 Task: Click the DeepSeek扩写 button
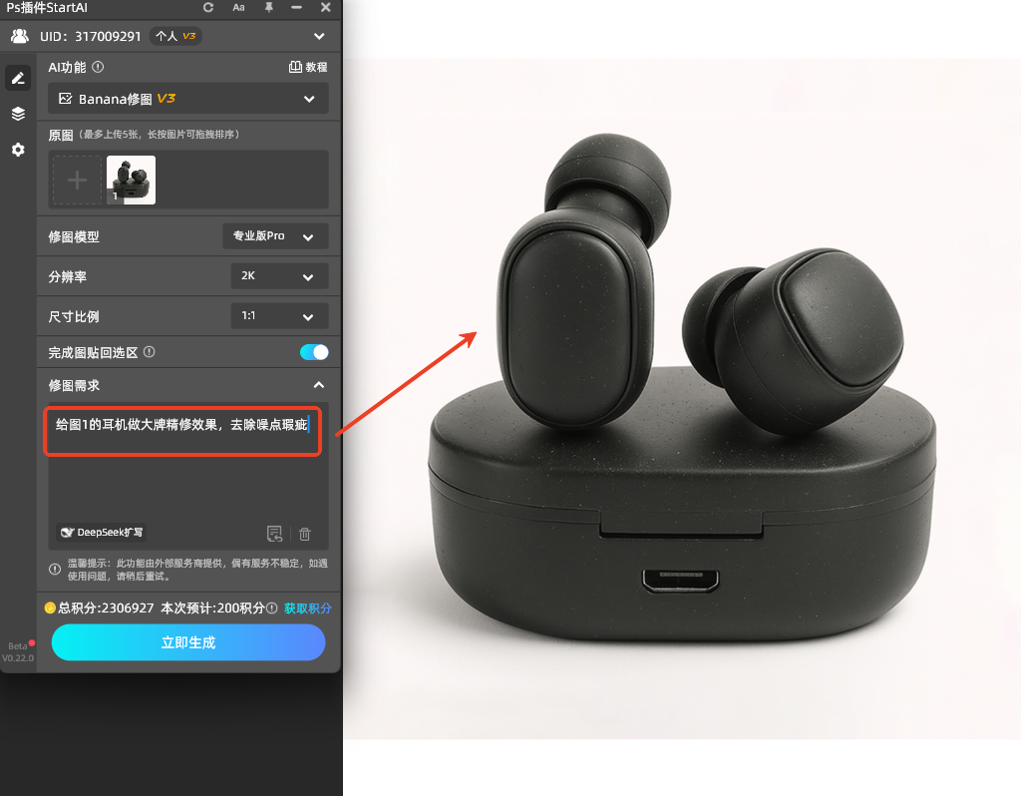(x=104, y=533)
